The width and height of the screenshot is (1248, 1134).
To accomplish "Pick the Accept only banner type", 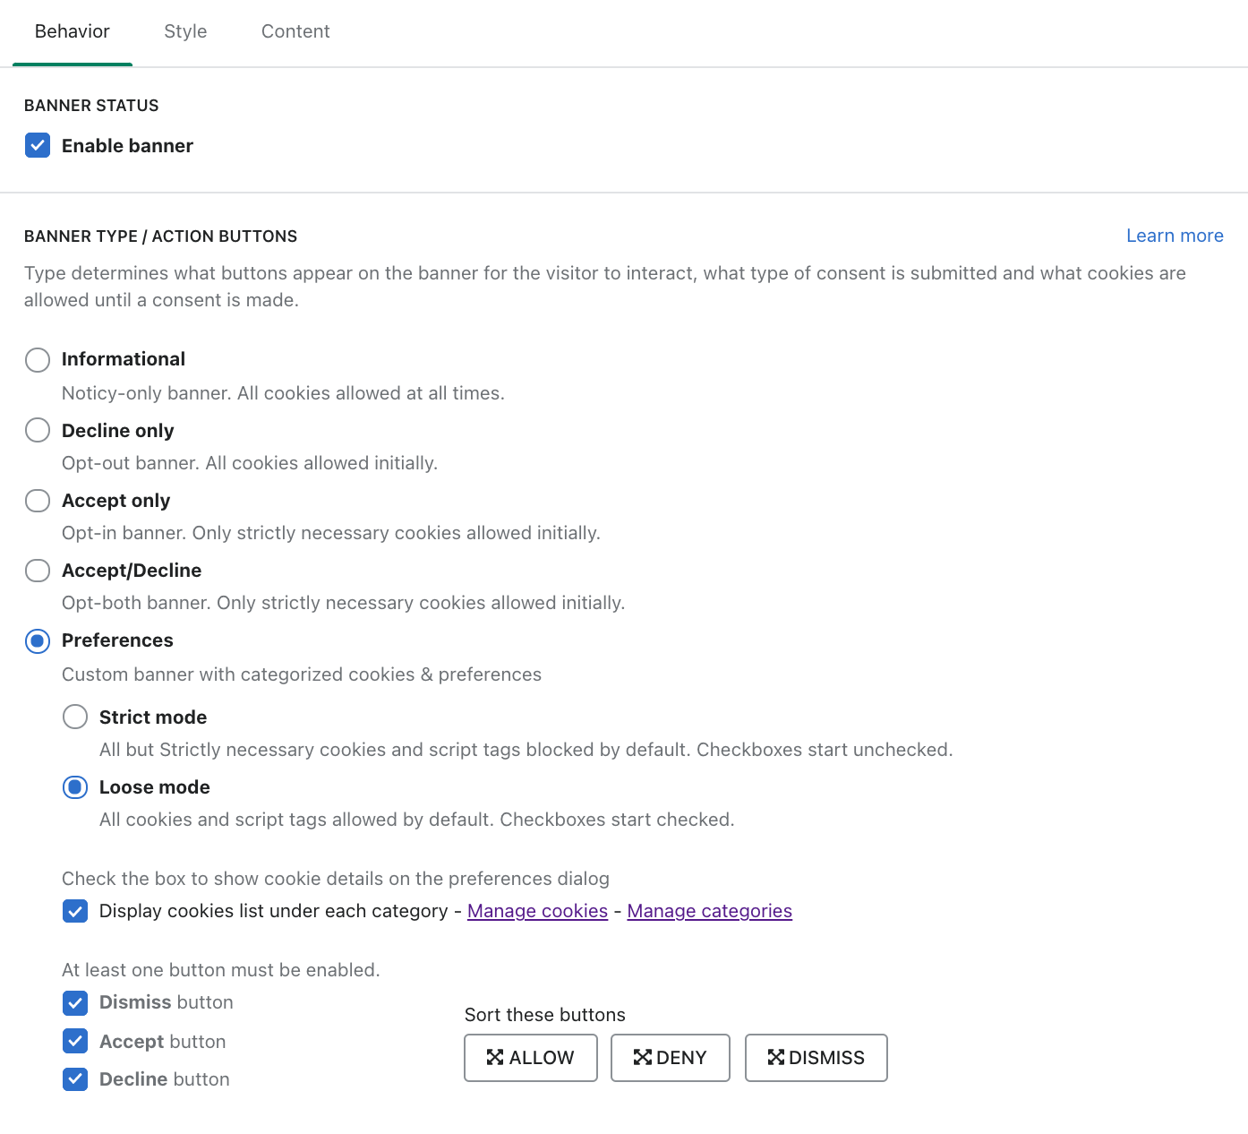I will click(38, 500).
